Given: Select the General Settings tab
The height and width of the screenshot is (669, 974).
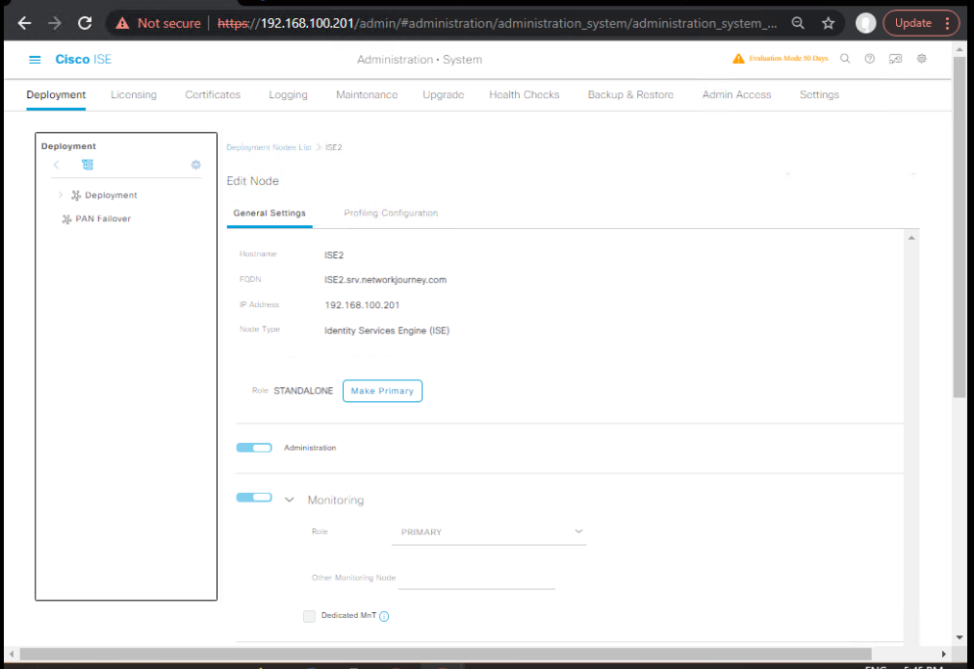Looking at the screenshot, I should pos(269,213).
